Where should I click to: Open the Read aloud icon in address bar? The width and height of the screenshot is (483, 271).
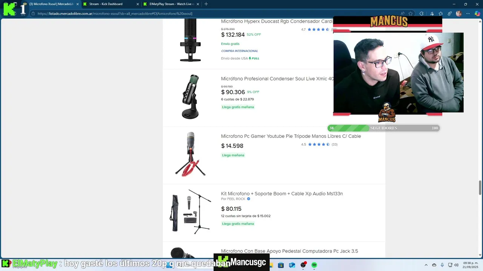pos(403,14)
